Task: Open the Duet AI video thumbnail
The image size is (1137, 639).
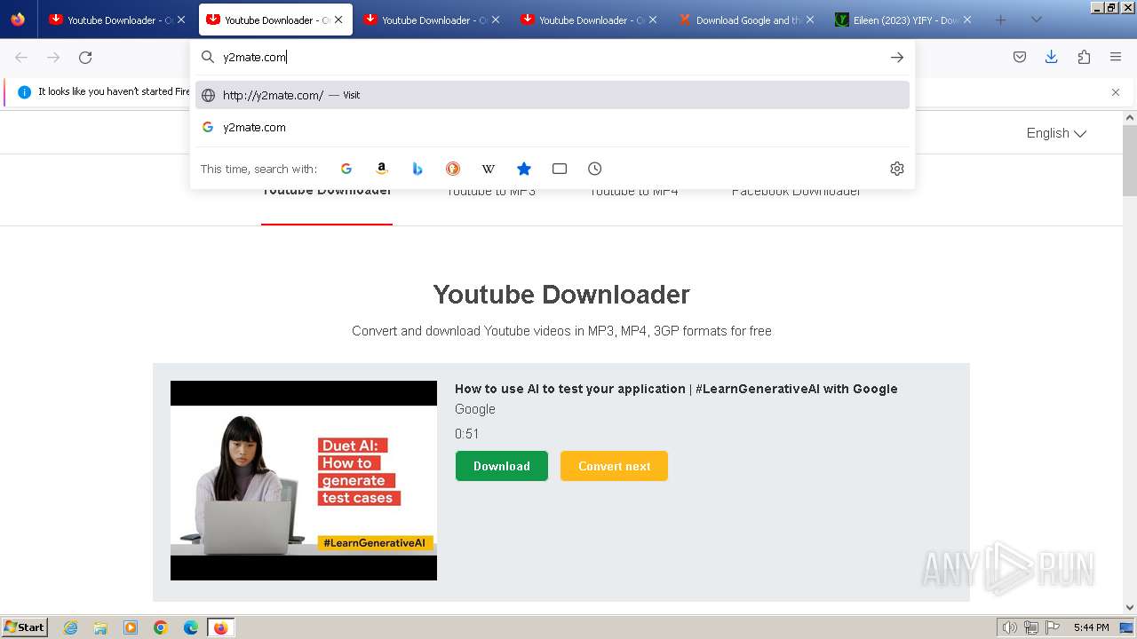Action: [x=304, y=480]
